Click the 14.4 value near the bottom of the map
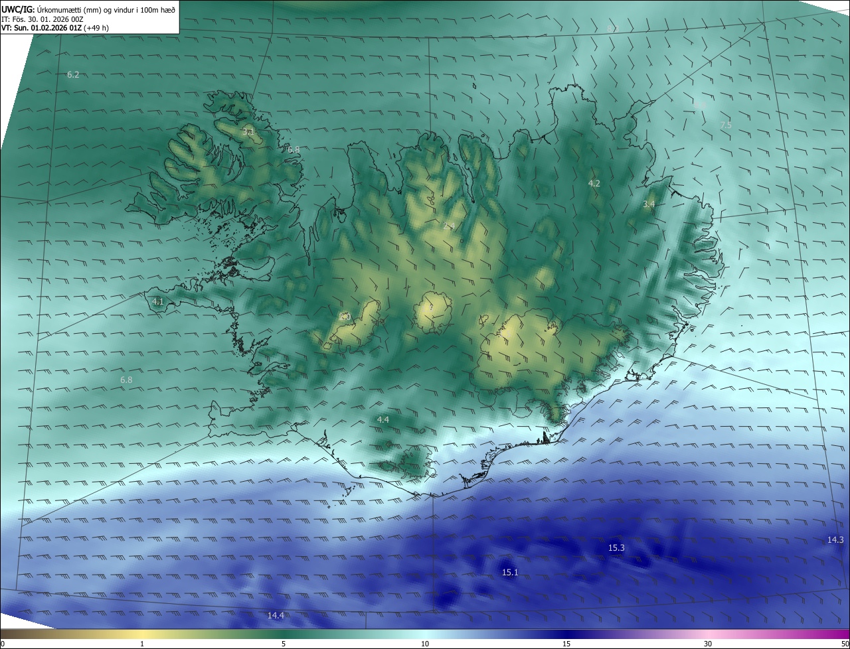850x649 pixels. [x=276, y=616]
